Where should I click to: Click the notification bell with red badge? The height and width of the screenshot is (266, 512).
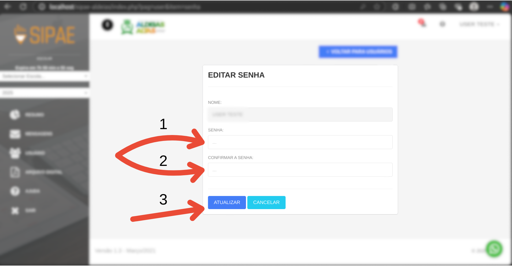click(422, 23)
